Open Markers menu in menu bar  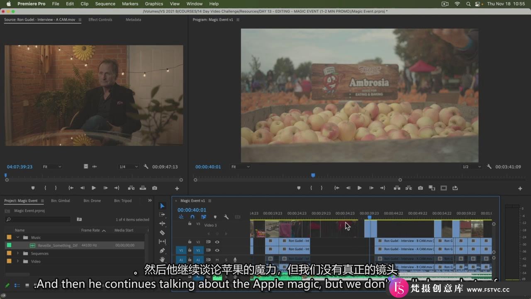[x=130, y=4]
